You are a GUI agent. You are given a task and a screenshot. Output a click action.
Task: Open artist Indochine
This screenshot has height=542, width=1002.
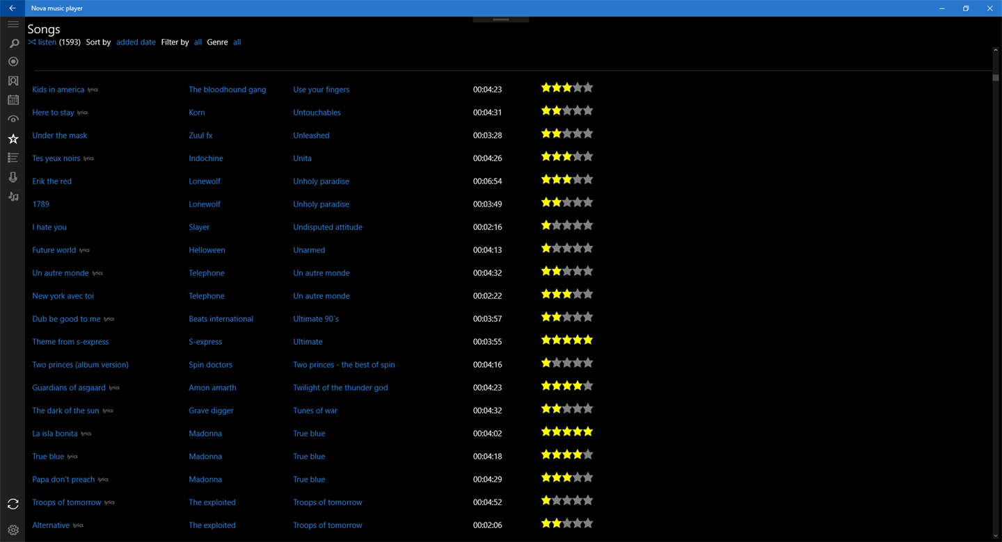coord(206,158)
